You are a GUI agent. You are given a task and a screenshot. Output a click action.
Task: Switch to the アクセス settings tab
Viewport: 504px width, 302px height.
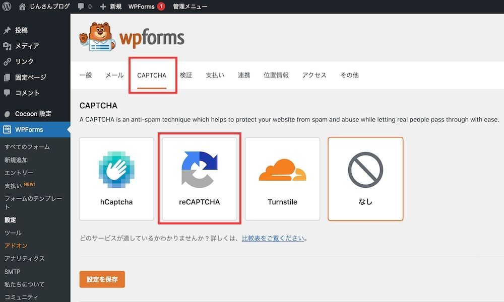[314, 75]
